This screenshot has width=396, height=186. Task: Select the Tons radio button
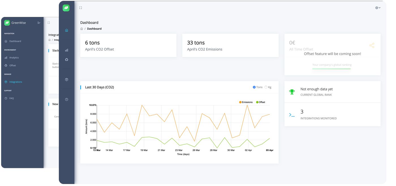[x=254, y=87]
